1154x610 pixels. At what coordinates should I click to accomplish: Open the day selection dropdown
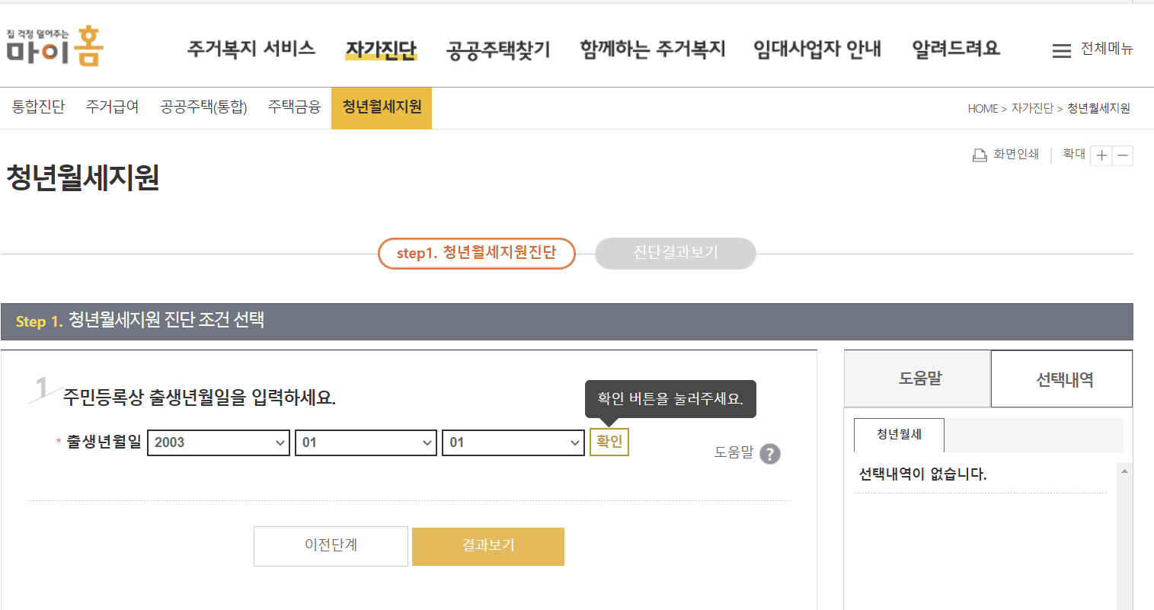click(x=512, y=442)
